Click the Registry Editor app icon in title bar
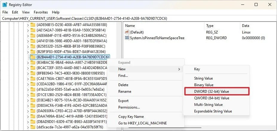The width and height of the screenshot is (277, 131). point(5,4)
